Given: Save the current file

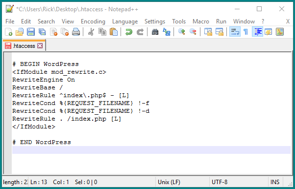Looking at the screenshot, I should (31, 32).
